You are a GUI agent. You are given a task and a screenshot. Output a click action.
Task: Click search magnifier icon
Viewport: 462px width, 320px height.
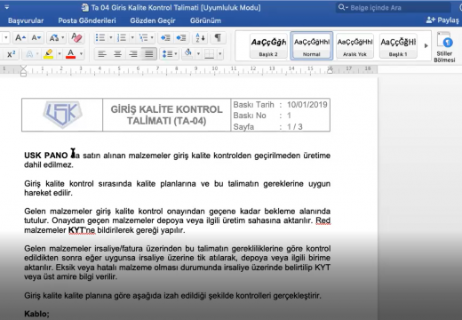pos(341,7)
